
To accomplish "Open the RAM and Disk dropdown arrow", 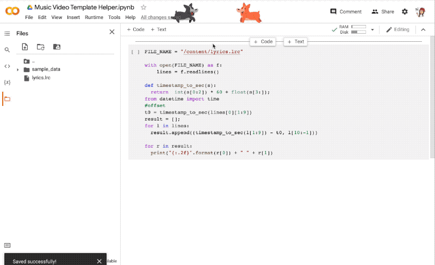I will coord(372,30).
